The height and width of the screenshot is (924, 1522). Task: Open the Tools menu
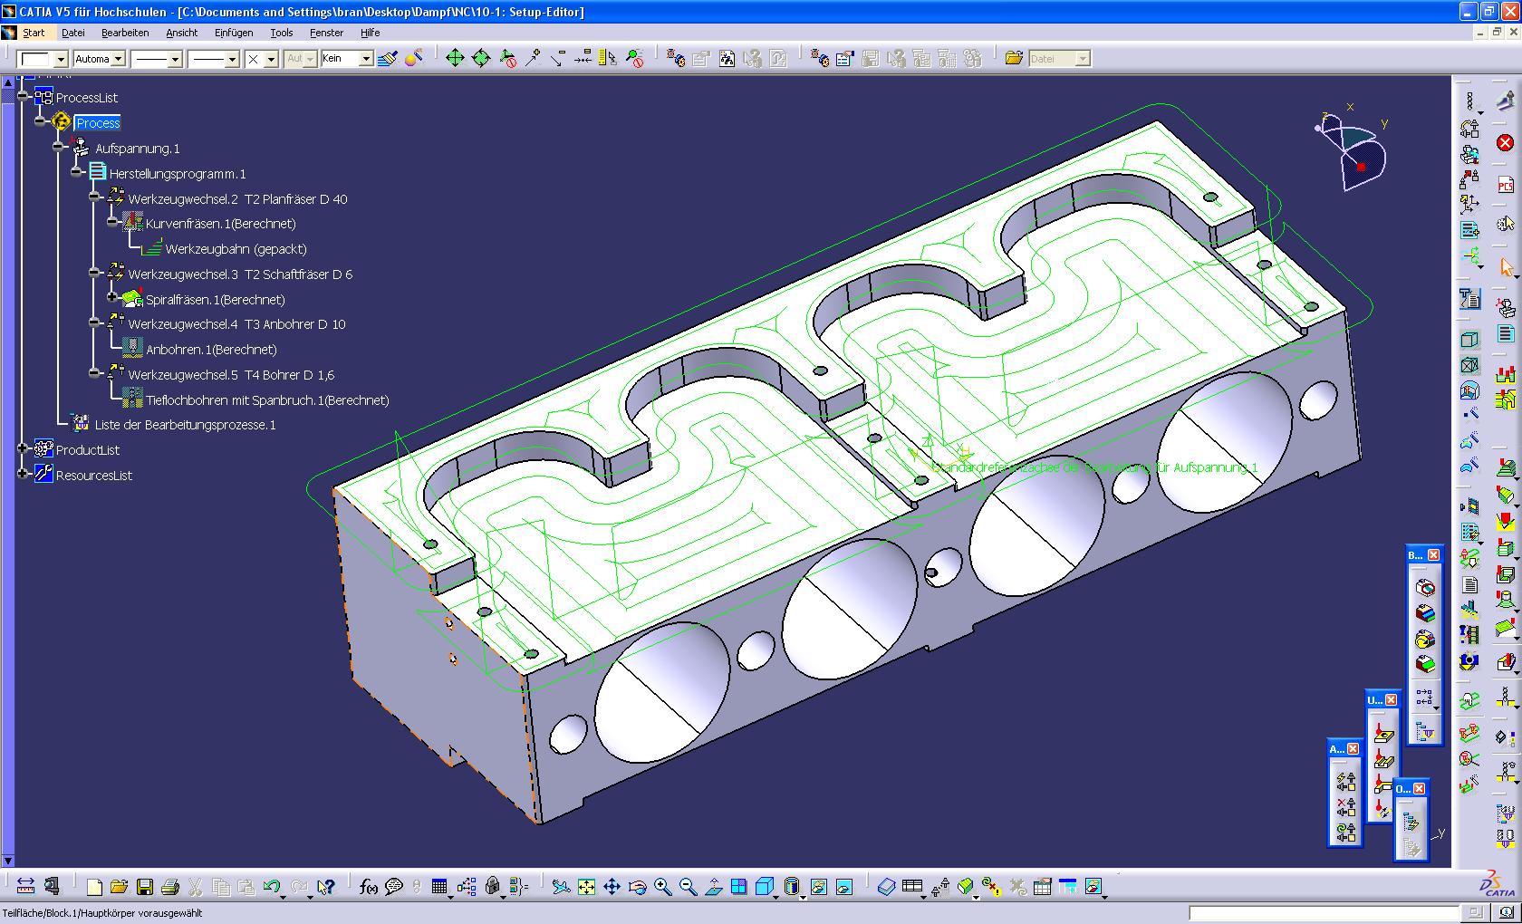coord(282,33)
